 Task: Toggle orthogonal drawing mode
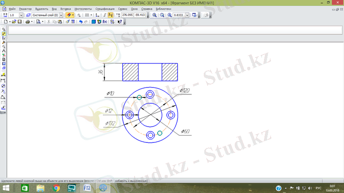coord(104,15)
